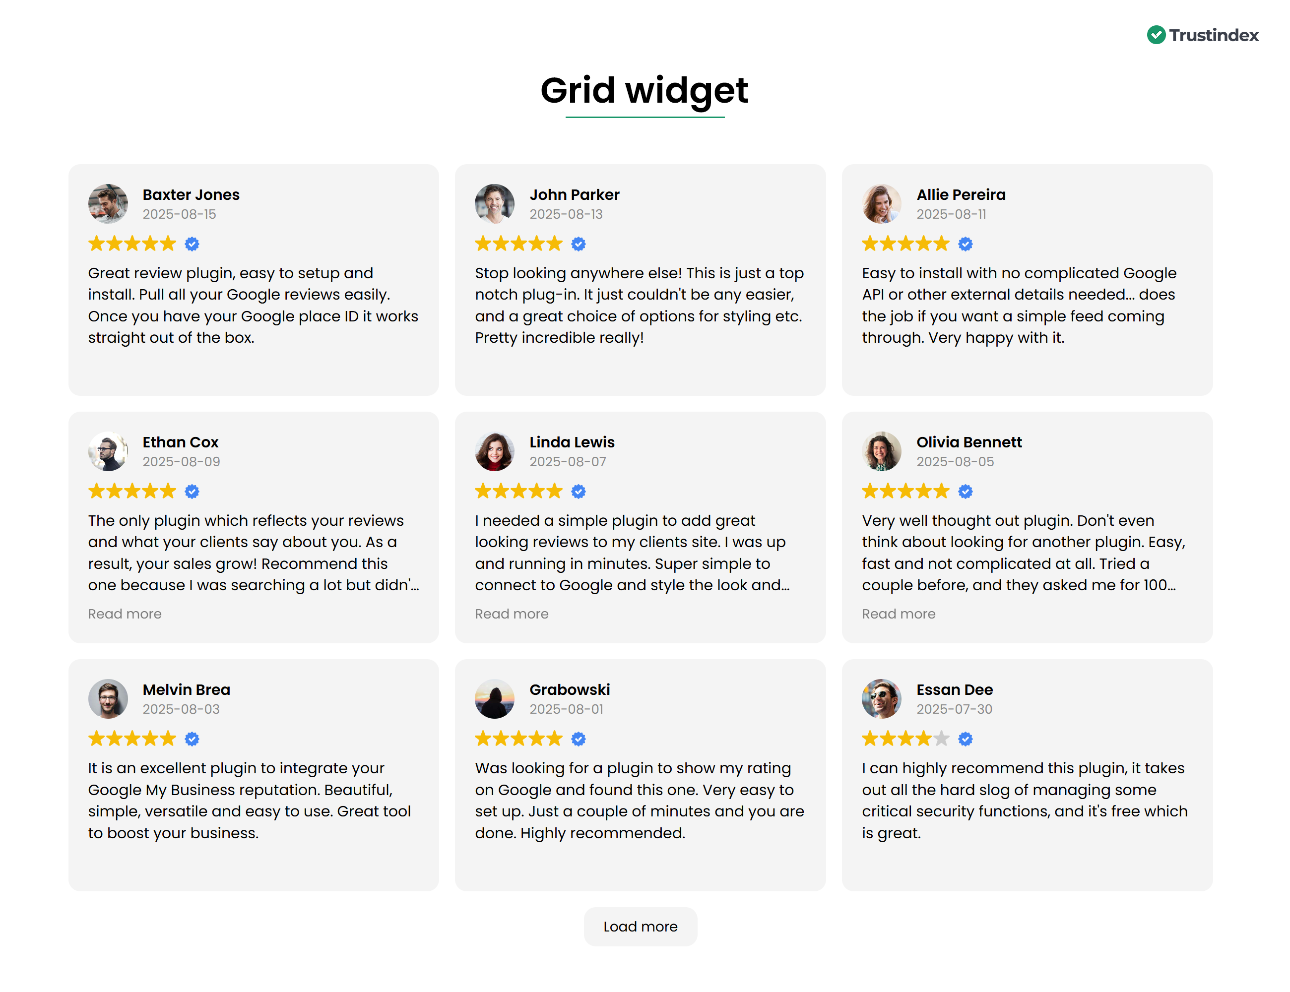Click Grabowski's silhouette avatar

[494, 698]
